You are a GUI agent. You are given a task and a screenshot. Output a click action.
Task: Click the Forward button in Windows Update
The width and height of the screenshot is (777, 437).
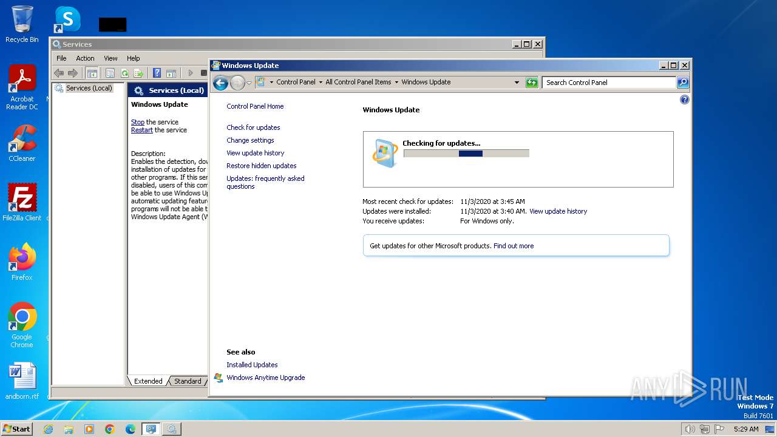click(237, 83)
